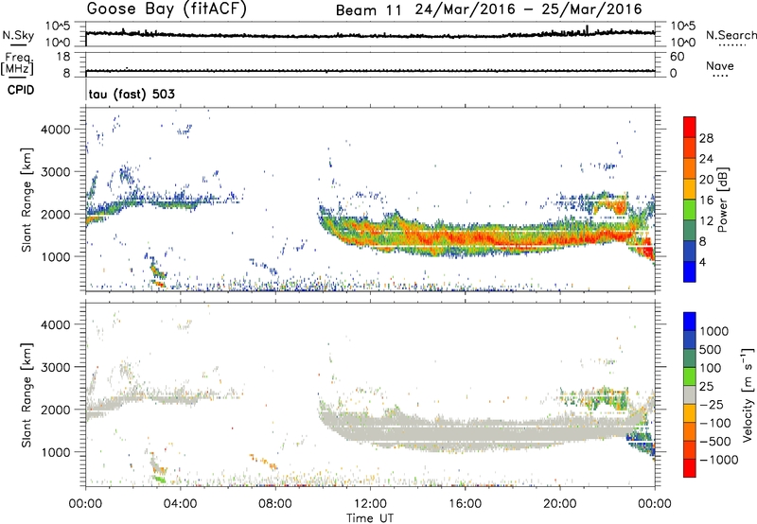Click the "tau (fast) 503" mode text
757x524 pixels.
132,94
